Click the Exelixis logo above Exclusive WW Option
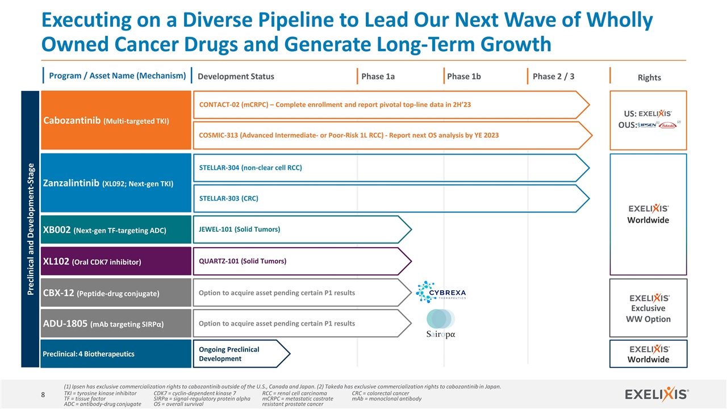 tap(650, 298)
